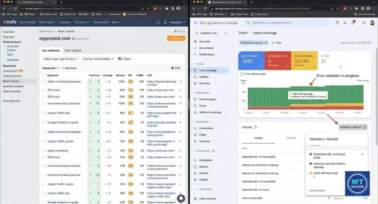Open the notifications bell in Search Console
Image resolution: width=378 pixels, height=204 pixels.
[x=353, y=23]
